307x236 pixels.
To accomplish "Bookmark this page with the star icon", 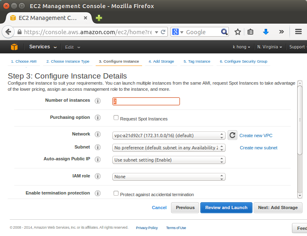I will pyautogui.click(x=238, y=32).
